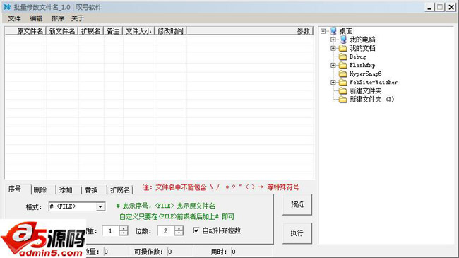Click the HyperSnap6 folder icon
459x258 pixels.
pyautogui.click(x=342, y=74)
